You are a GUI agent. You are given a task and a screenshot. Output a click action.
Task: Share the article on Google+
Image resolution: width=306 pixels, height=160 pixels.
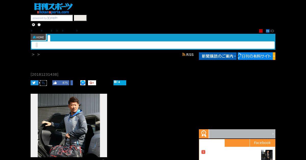pyautogui.click(x=92, y=83)
